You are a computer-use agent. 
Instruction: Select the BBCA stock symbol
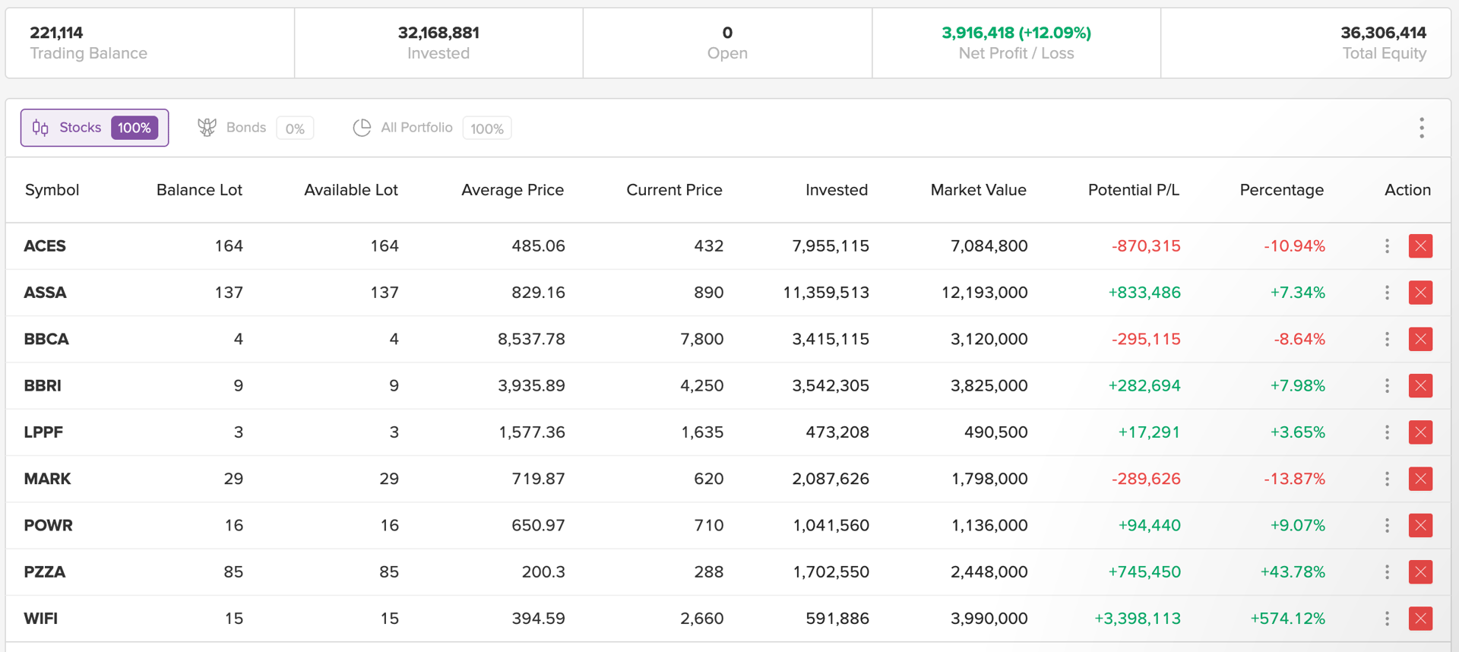pos(46,339)
